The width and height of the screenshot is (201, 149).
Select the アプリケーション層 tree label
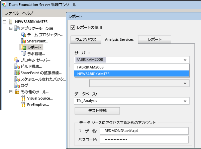click(37, 28)
